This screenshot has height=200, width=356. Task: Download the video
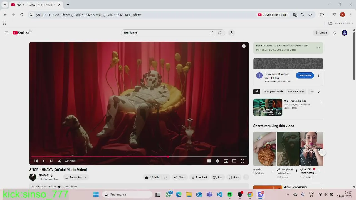coord(199,177)
